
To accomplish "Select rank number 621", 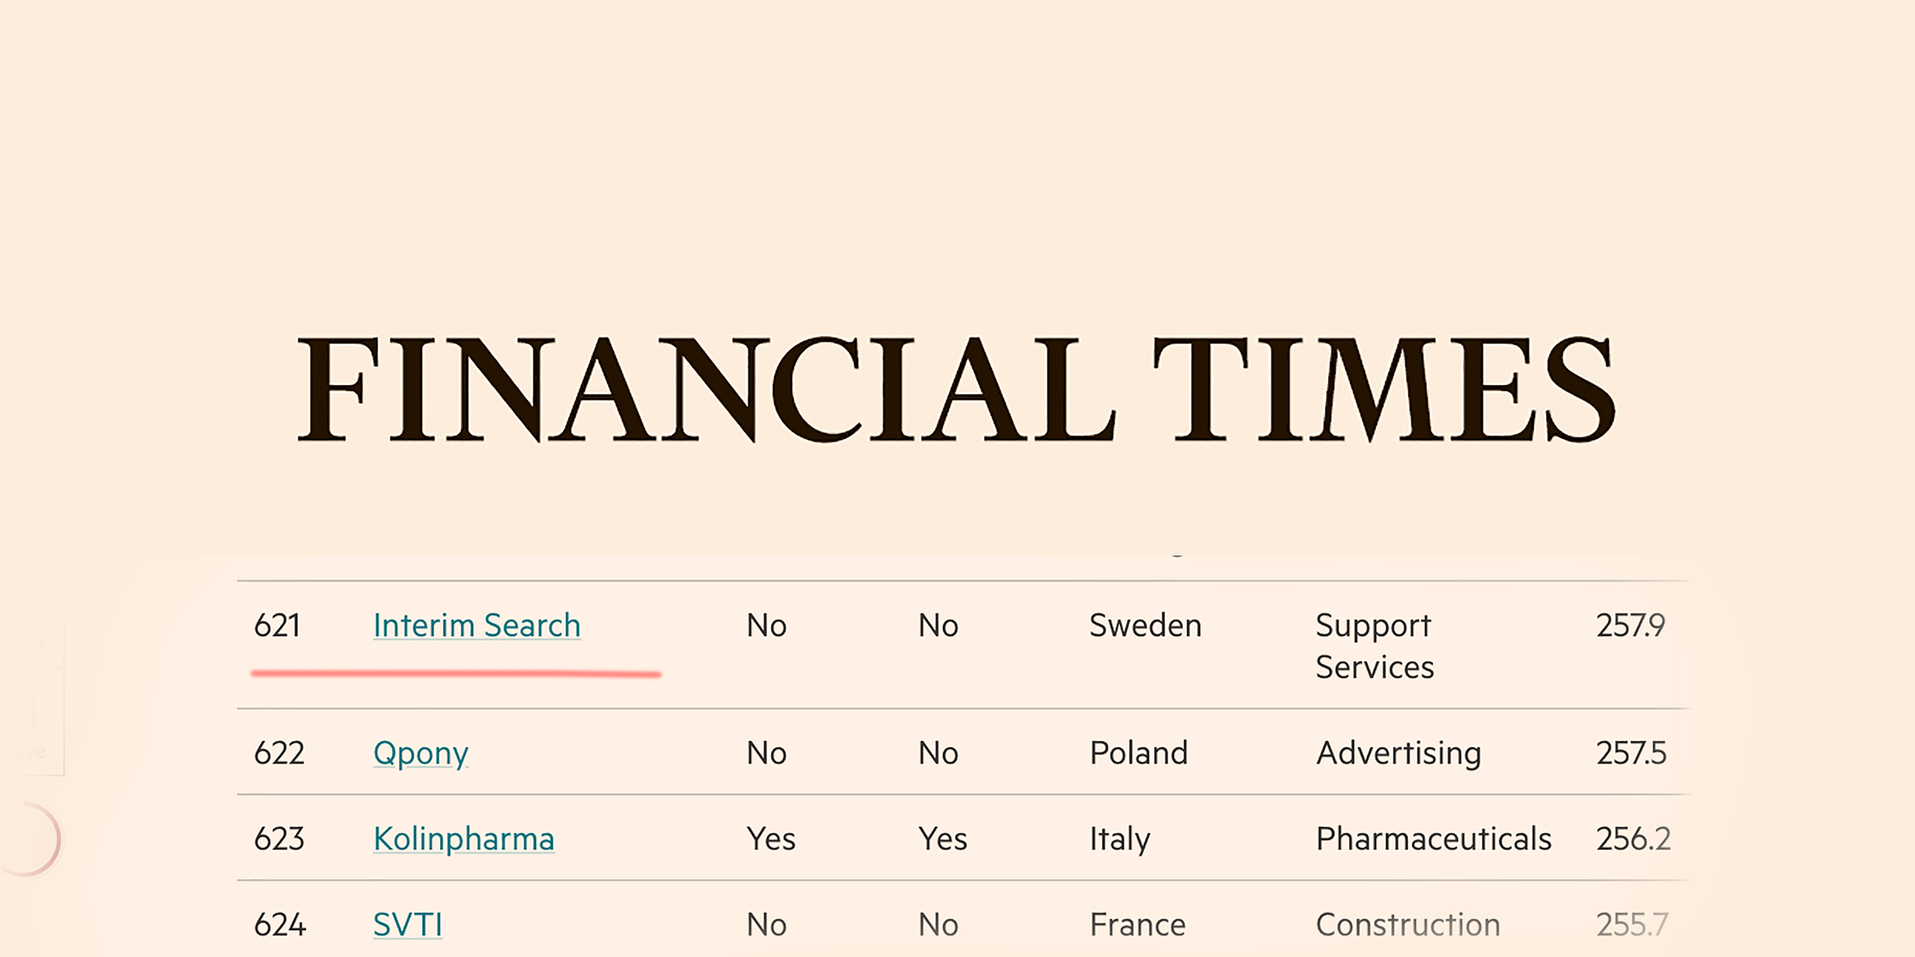I will [x=277, y=626].
